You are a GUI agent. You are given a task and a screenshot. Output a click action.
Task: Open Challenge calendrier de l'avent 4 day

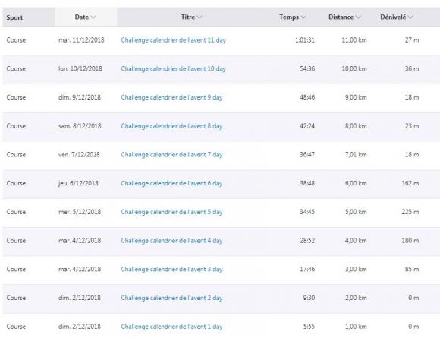[171, 241]
